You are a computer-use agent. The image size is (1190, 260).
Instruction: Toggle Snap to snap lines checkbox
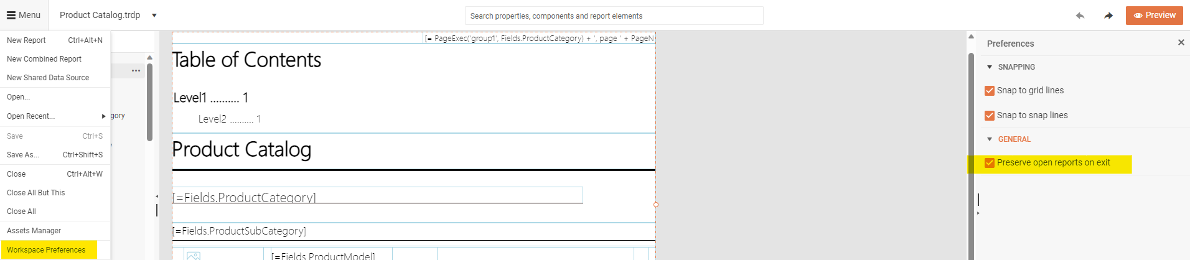point(990,116)
